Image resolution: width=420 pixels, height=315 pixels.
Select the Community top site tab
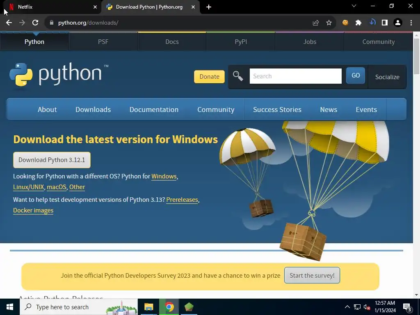tap(379, 42)
